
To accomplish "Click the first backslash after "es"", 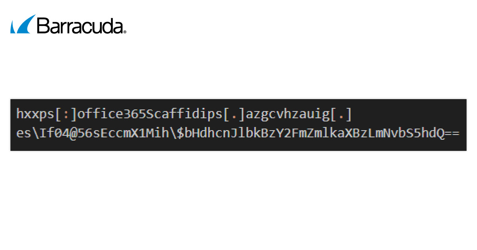I will (35, 133).
